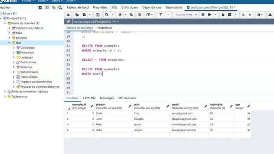The width and height of the screenshot is (274, 154).
Task: Click the cell containing Douglas
Action: (152, 119)
